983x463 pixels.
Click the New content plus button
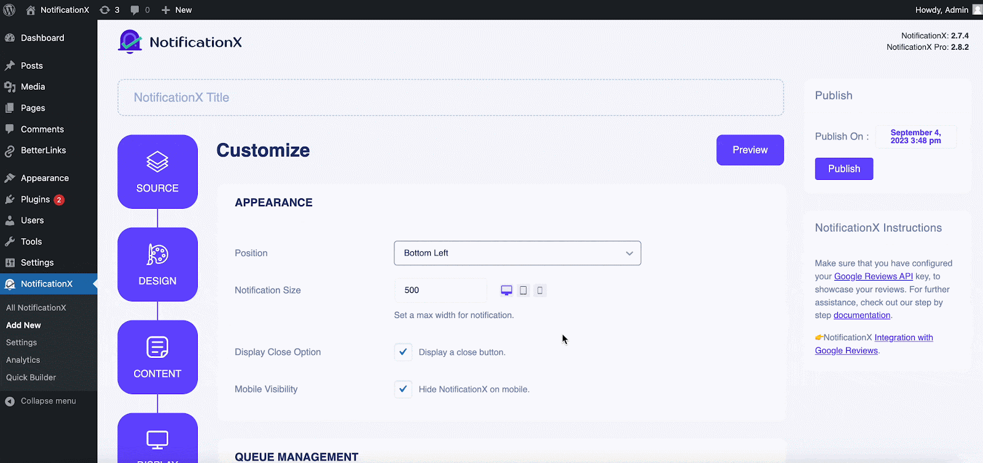click(176, 10)
